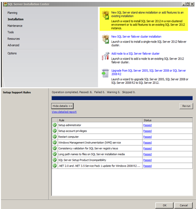This screenshot has height=209, width=196.
Task: Open Passed status for Setup administrator
Action: click(x=147, y=125)
